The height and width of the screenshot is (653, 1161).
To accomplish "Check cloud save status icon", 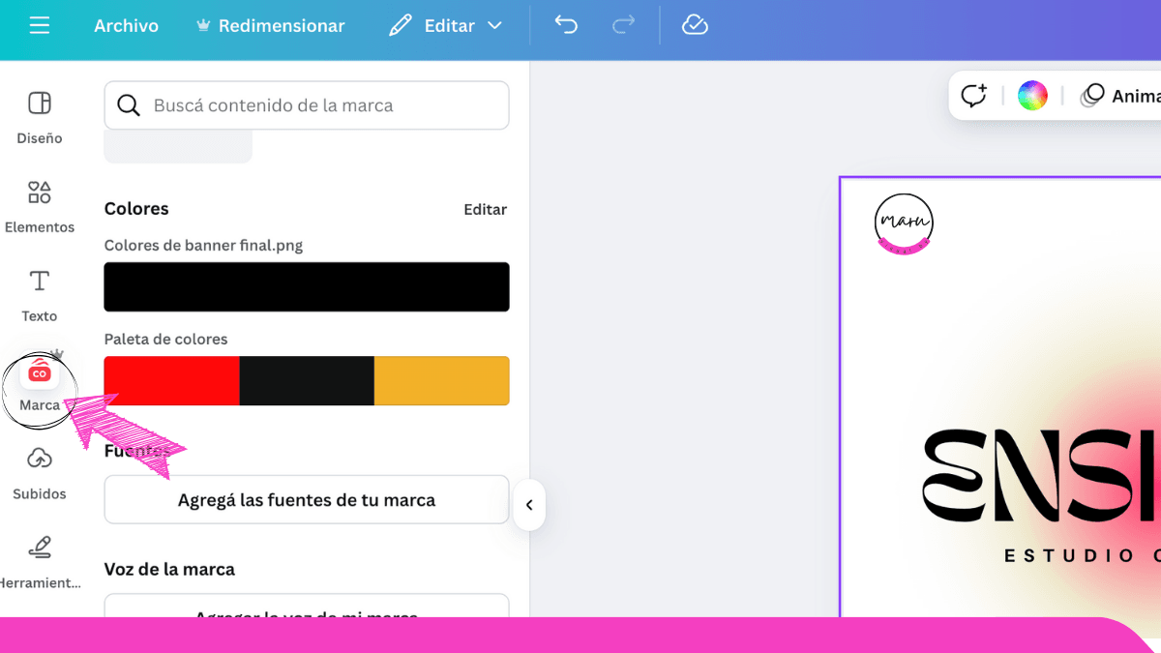I will (695, 26).
